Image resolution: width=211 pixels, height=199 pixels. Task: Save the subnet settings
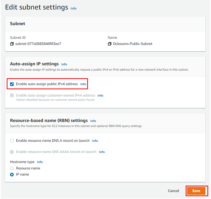196,191
